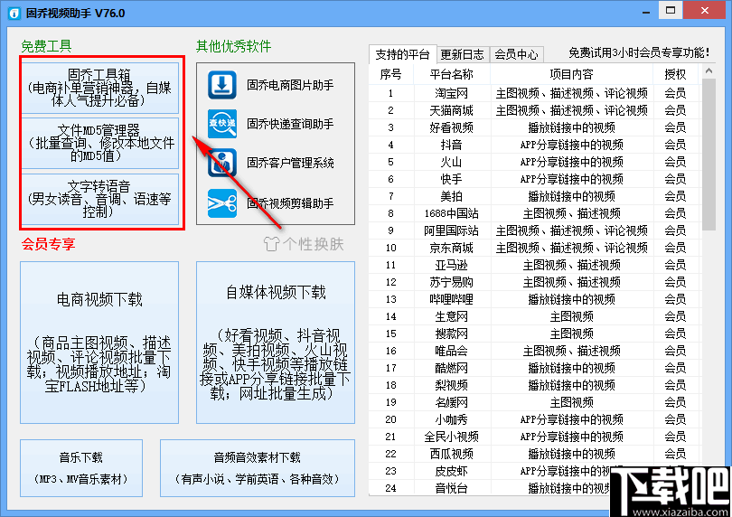
Task: Select the 皮皮虾 row
Action: tap(535, 471)
